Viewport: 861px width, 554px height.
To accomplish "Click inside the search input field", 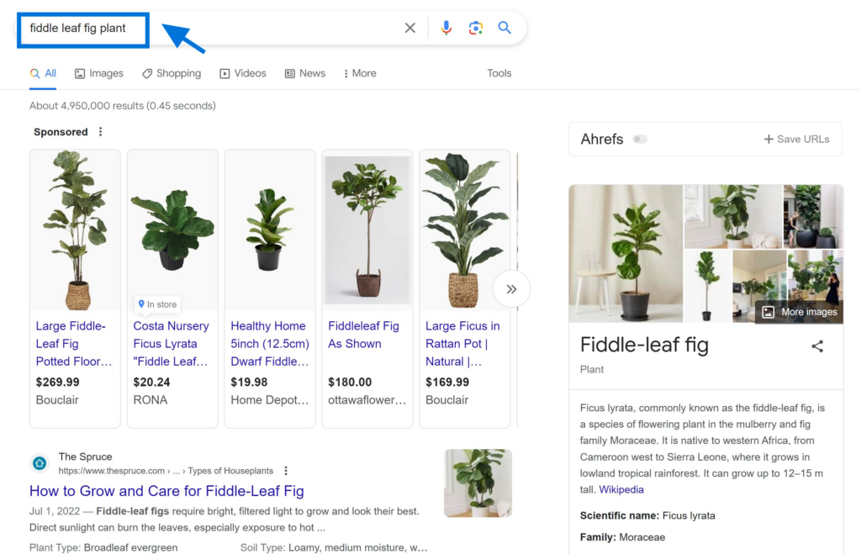I will [82, 29].
